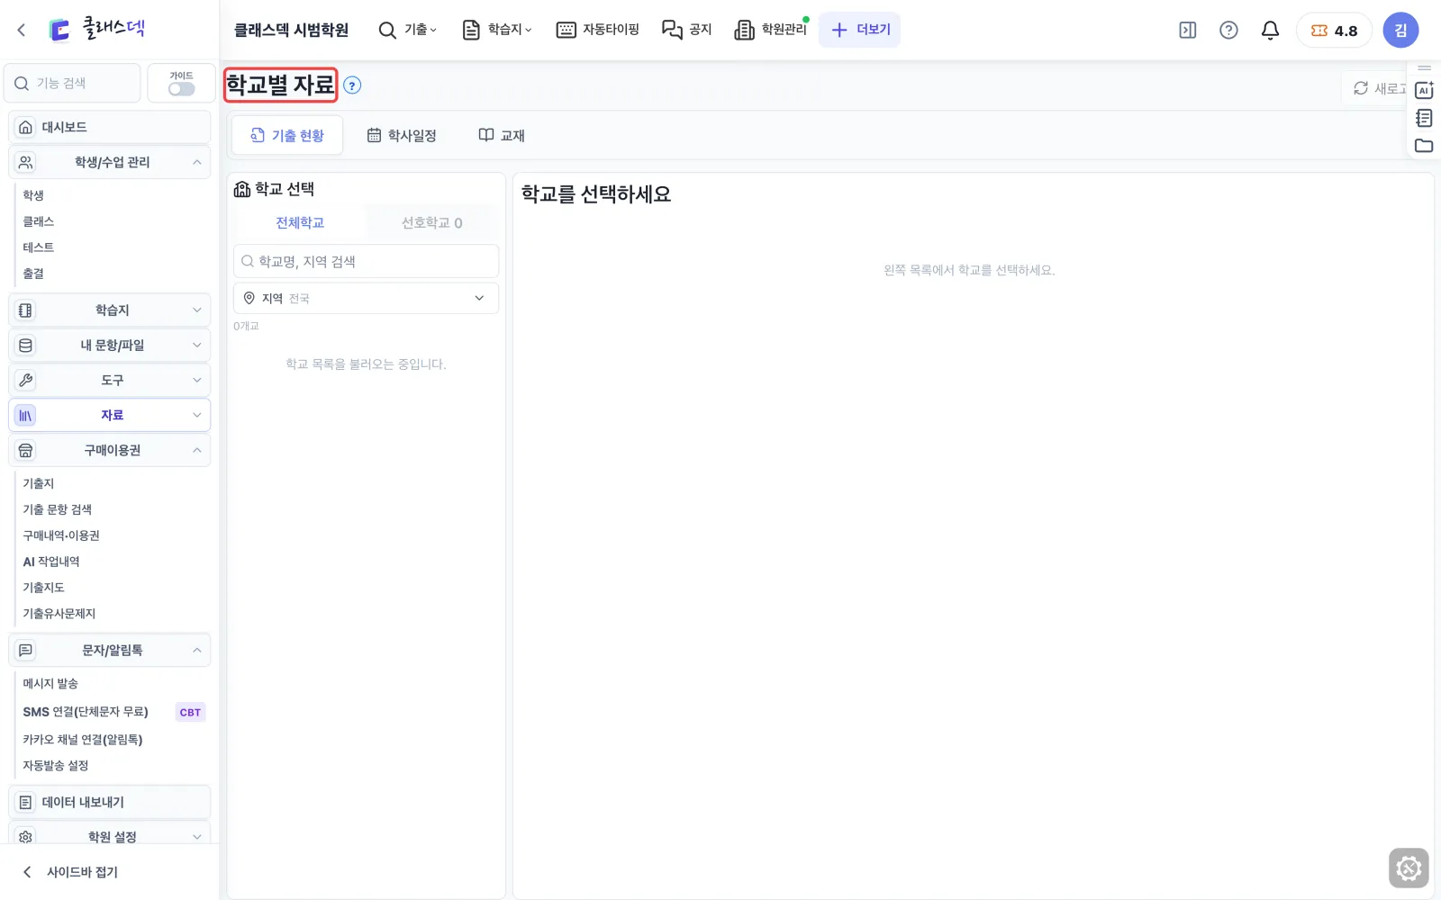Open SMS 연결(단체문자 무료) item
Viewport: 1441px width, 900px height.
[86, 712]
